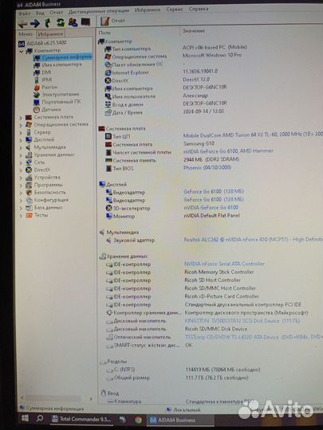Expand the Системная плата tree node

pyautogui.click(x=21, y=118)
